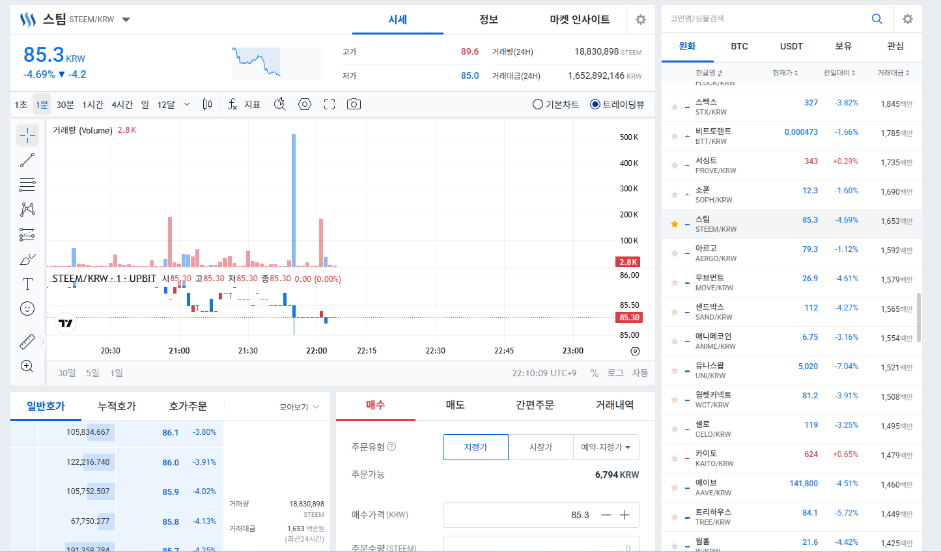Sort coin list by 현재가 column
The height and width of the screenshot is (552, 941).
785,73
